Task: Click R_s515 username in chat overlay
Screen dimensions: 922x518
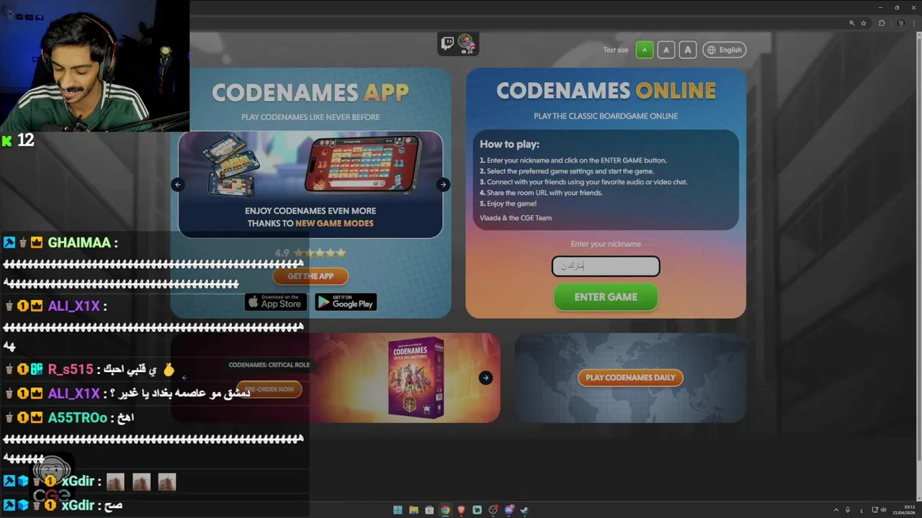Action: pyautogui.click(x=71, y=370)
